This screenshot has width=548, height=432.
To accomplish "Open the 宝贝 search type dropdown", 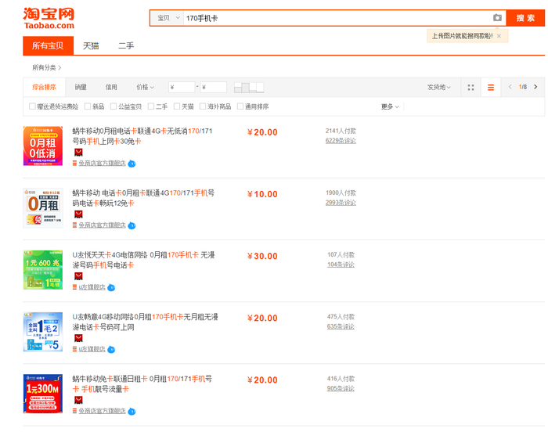I will coord(168,18).
